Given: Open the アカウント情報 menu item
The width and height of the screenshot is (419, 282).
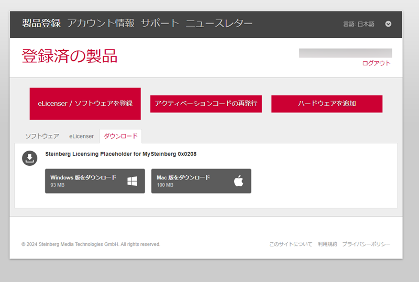Looking at the screenshot, I should click(101, 23).
